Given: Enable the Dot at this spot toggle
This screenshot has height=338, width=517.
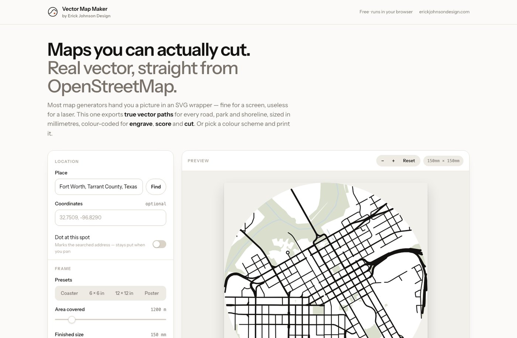Looking at the screenshot, I should pos(159,244).
